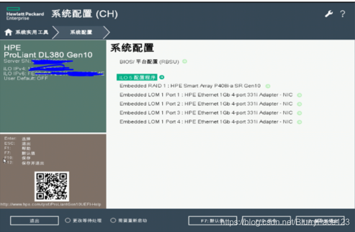
Task: Open iLO 5 配置程序 entry
Action: pyautogui.click(x=137, y=78)
